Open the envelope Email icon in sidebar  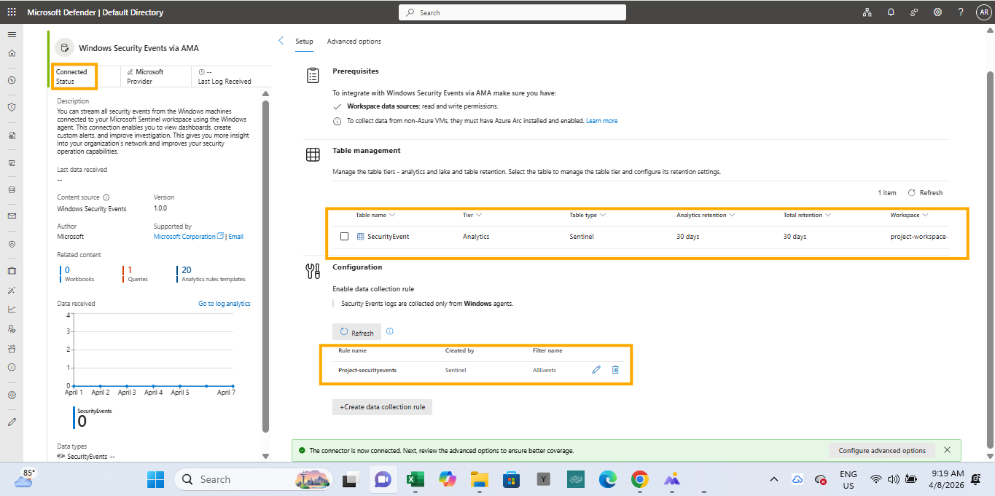coord(12,216)
